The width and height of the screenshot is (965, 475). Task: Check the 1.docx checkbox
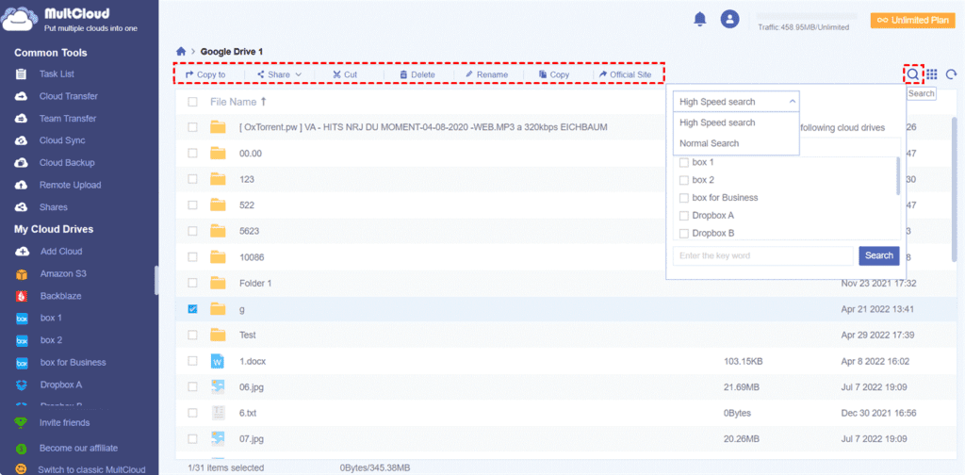click(x=192, y=361)
